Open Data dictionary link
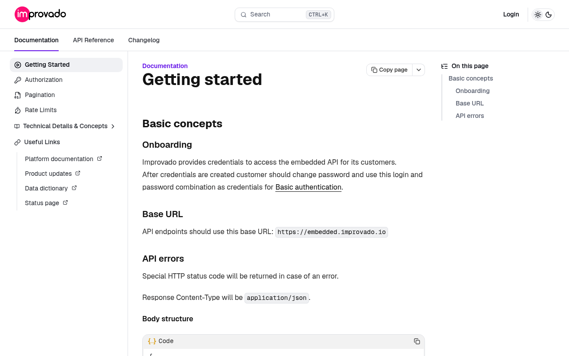Viewport: 569px width, 356px height. tap(46, 188)
